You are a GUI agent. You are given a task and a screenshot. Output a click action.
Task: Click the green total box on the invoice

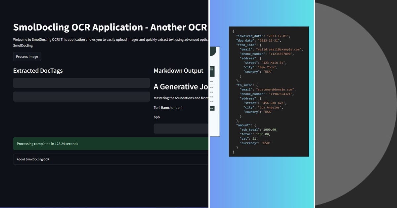(x=212, y=108)
